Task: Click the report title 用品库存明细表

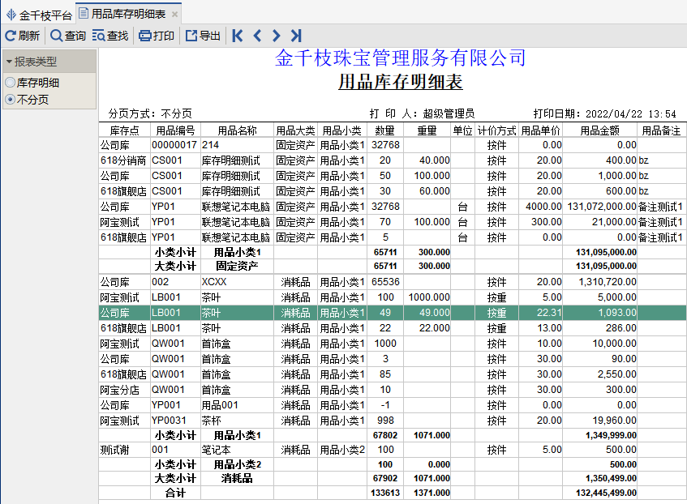Action: pyautogui.click(x=400, y=82)
